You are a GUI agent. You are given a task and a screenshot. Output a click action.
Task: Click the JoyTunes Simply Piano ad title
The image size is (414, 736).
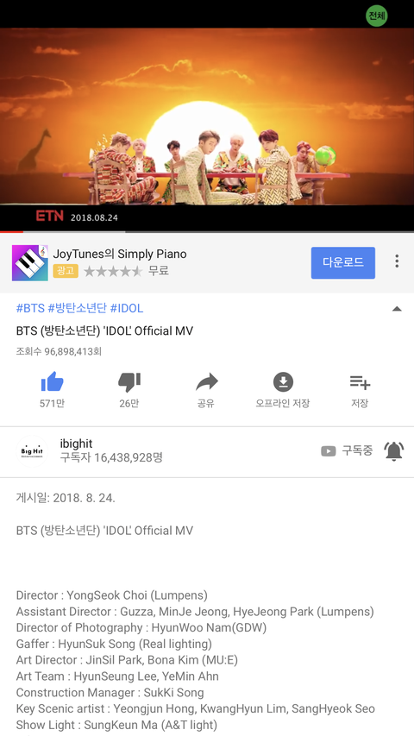[120, 254]
